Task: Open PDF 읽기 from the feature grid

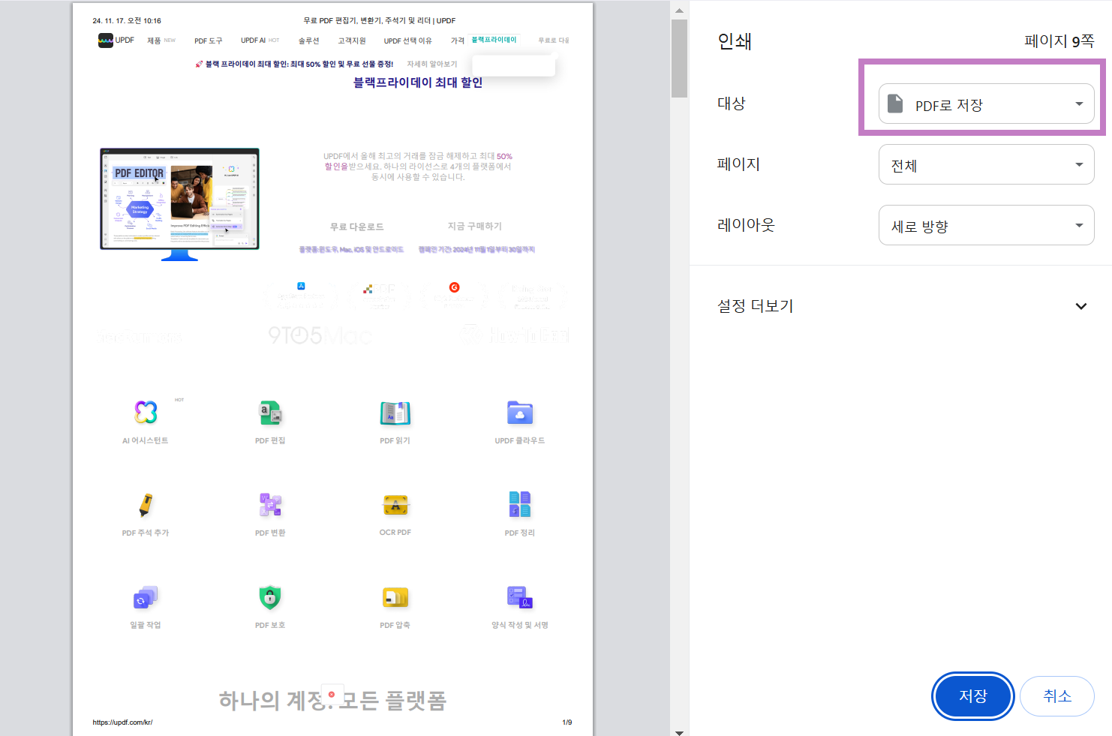Action: pos(395,413)
